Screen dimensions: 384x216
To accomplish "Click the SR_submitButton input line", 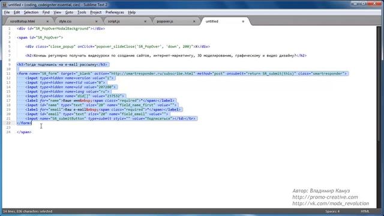I will tap(110, 119).
